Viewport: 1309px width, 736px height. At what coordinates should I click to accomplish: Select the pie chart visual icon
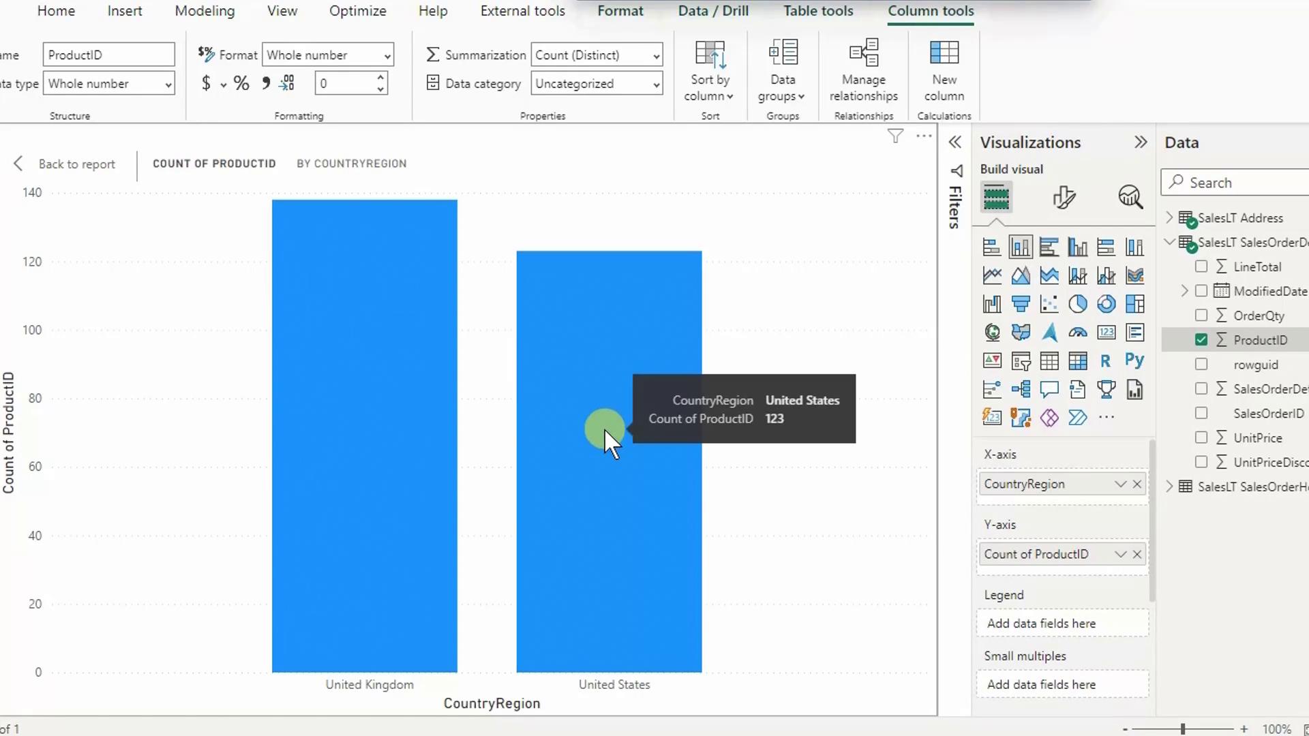click(x=1077, y=304)
